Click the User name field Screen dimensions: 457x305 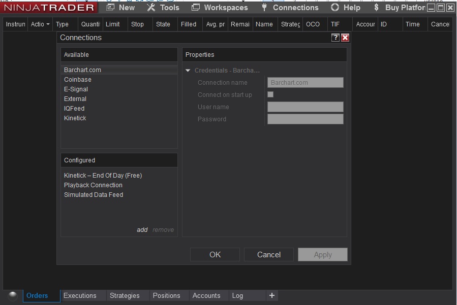306,107
